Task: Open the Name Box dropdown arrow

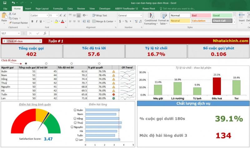Action: click(x=19, y=33)
